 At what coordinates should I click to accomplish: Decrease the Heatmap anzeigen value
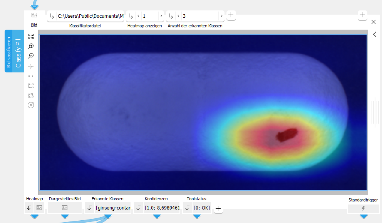click(x=138, y=16)
